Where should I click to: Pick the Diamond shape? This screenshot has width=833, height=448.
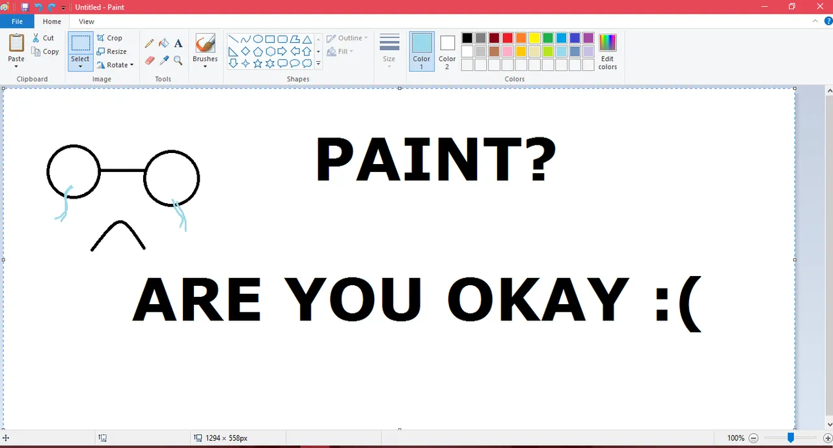click(245, 51)
